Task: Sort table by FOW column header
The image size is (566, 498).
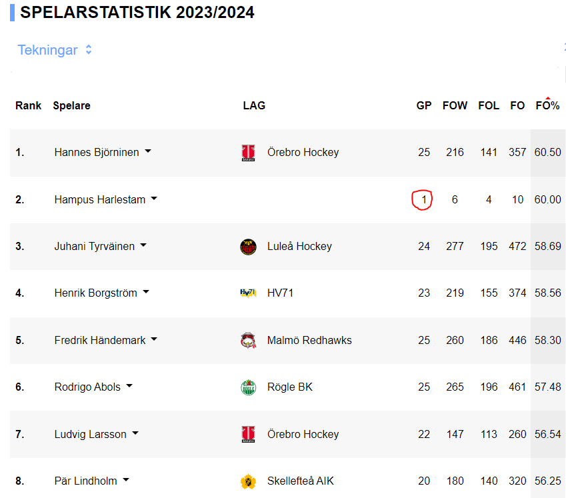Action: (x=455, y=105)
